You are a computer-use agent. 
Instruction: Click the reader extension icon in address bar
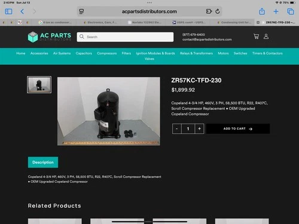[x=209, y=11]
